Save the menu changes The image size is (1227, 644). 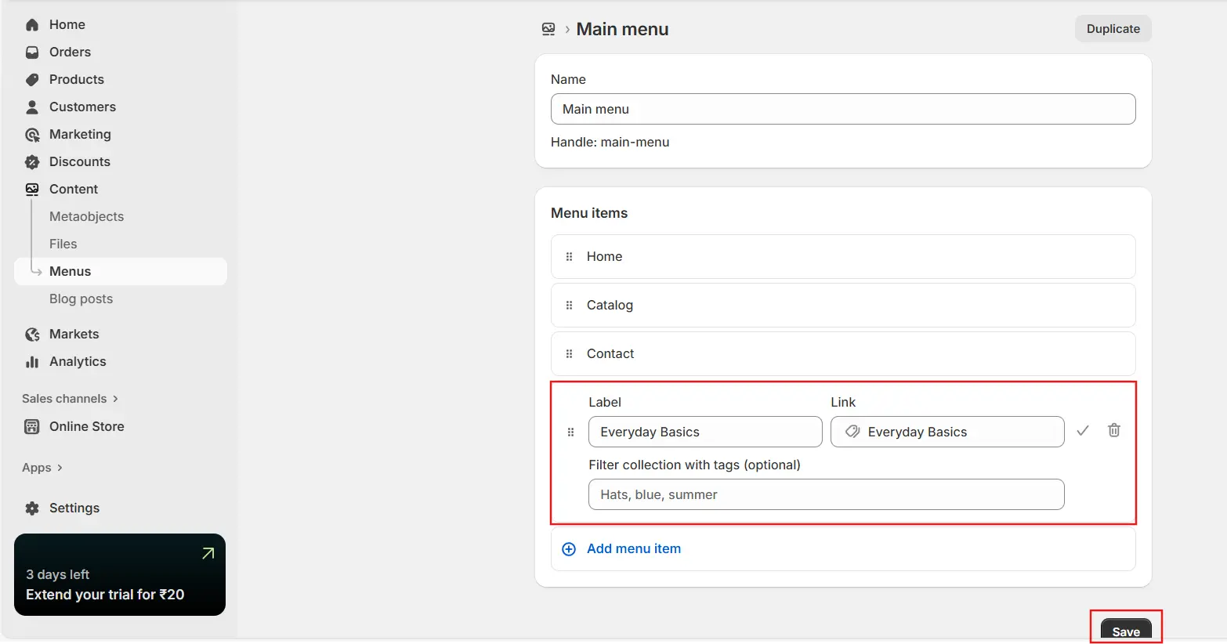point(1125,631)
